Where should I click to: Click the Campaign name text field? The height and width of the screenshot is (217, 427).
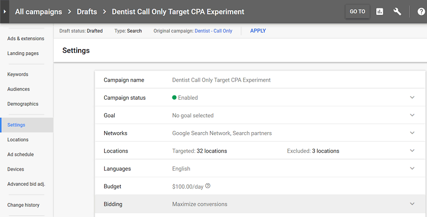pos(221,80)
